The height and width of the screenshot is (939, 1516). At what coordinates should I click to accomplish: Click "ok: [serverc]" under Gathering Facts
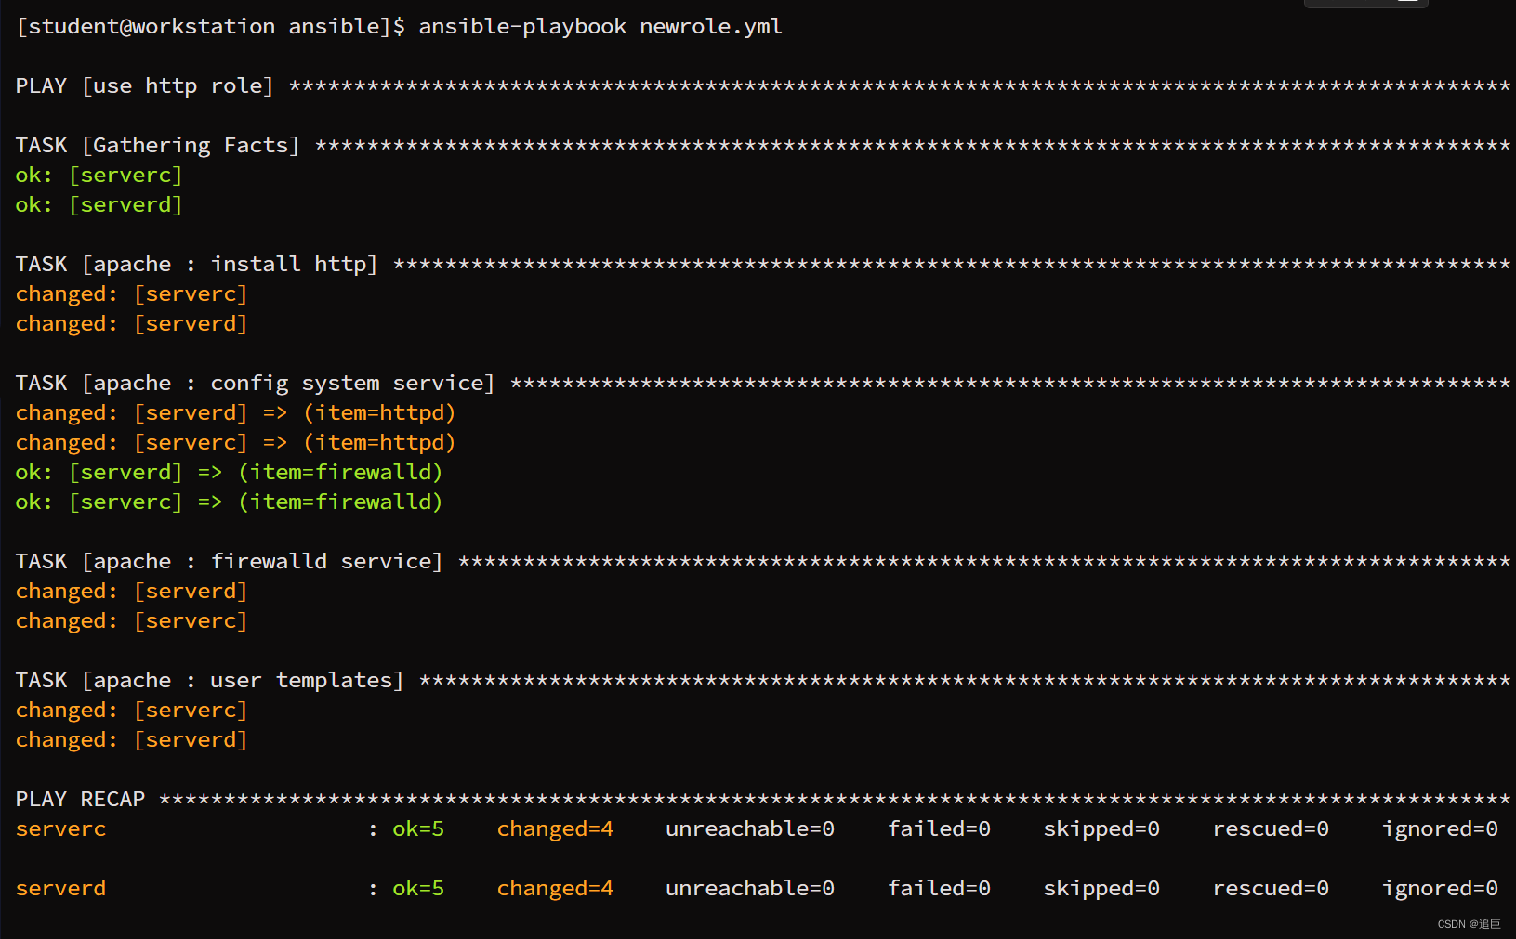(99, 176)
